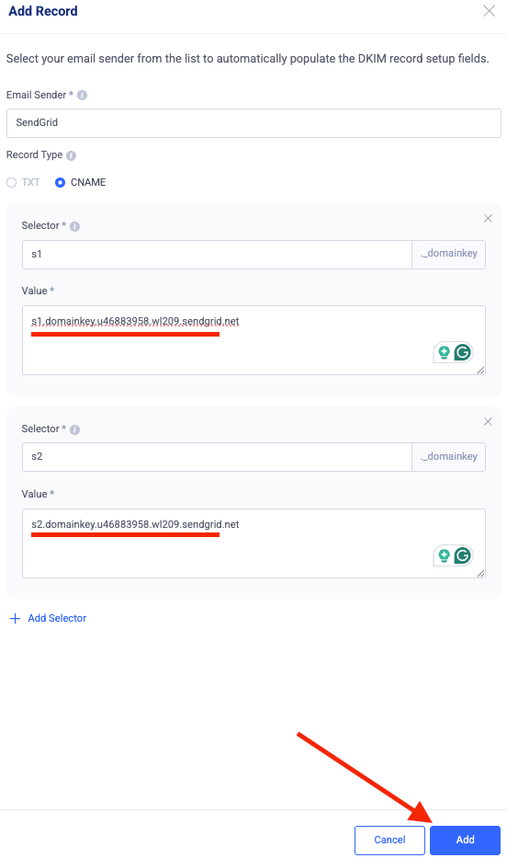Viewport: 507px width, 858px height.
Task: Click info icon beside first Selector label
Action: tap(74, 226)
